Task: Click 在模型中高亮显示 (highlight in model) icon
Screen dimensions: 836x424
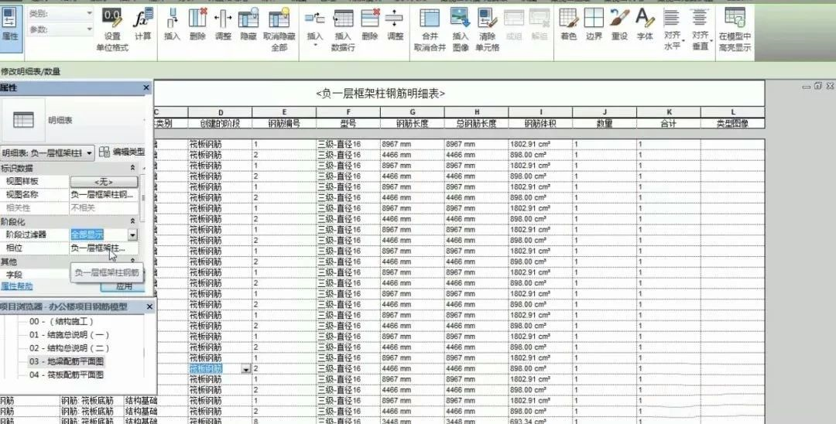Action: tap(735, 19)
